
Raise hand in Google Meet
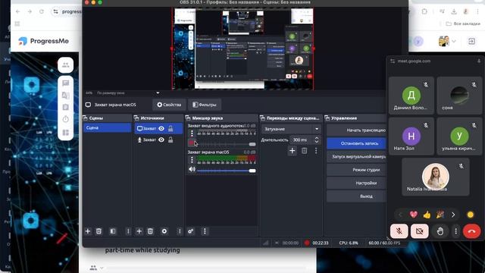click(440, 231)
